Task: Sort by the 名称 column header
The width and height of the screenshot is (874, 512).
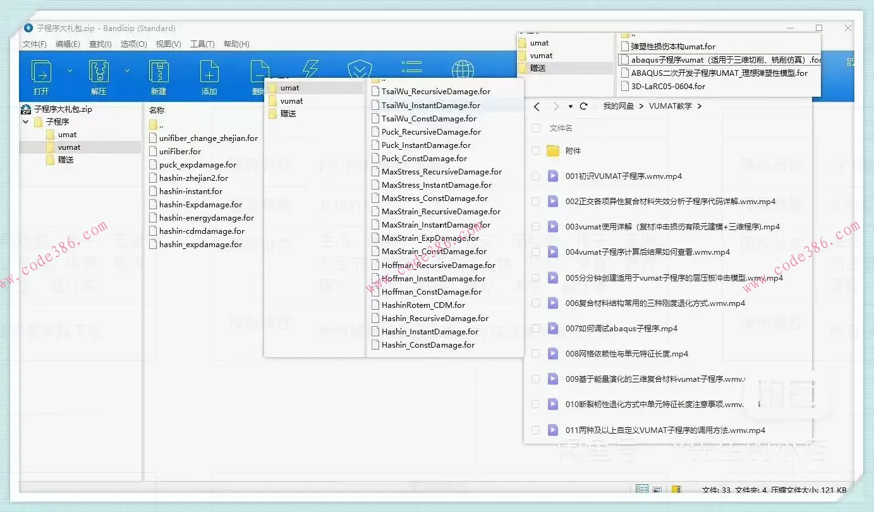Action: (157, 110)
